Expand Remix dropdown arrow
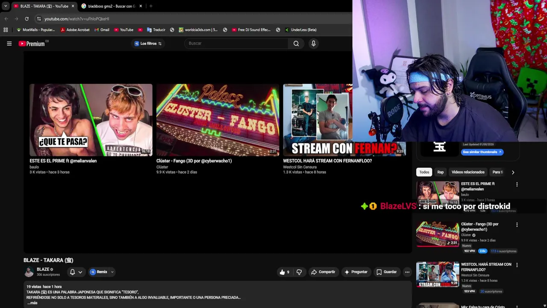 pyautogui.click(x=112, y=272)
